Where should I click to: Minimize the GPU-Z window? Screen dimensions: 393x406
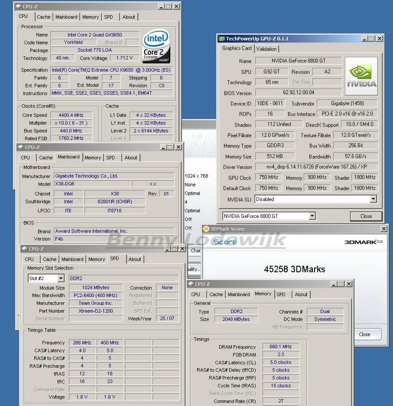click(364, 39)
